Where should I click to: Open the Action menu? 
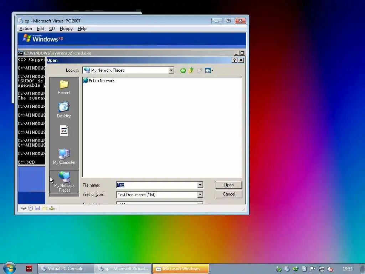point(26,29)
